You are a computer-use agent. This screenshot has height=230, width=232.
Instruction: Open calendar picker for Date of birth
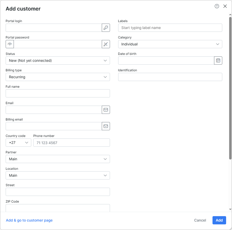pos(218,61)
